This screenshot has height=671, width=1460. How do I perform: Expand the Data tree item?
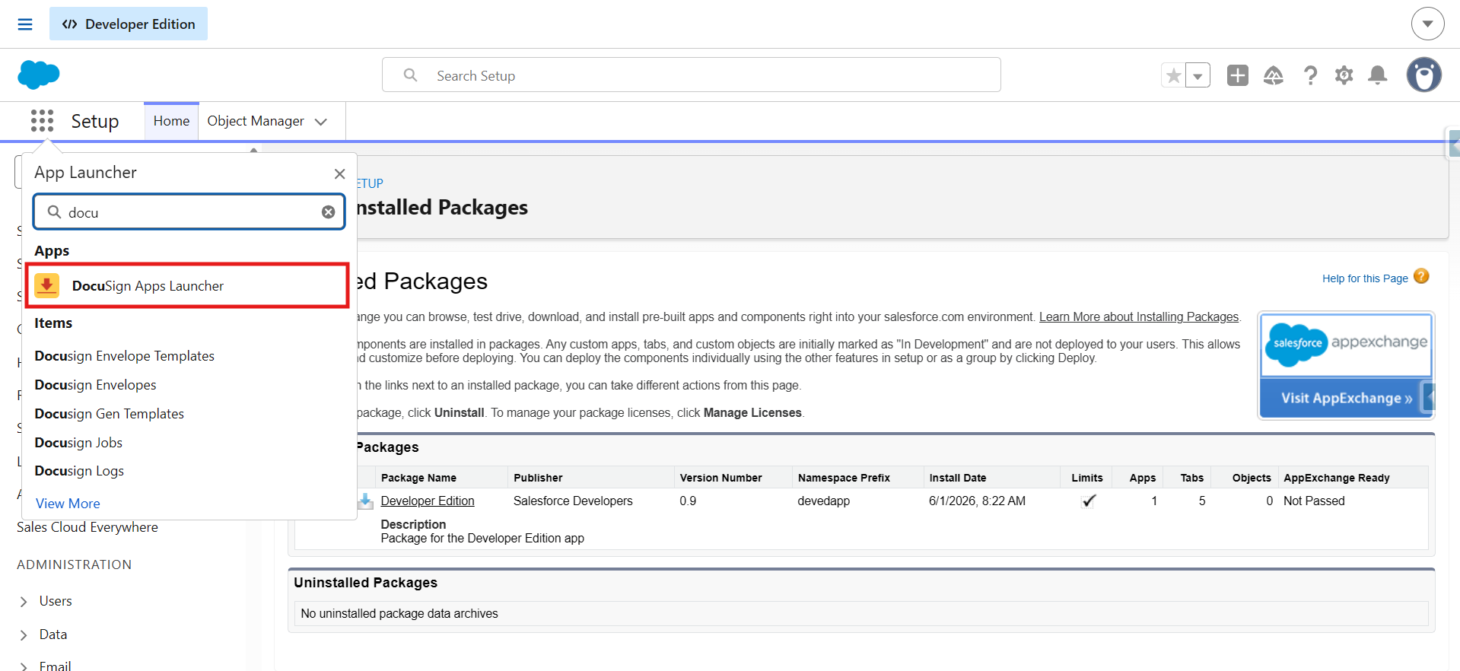(24, 635)
